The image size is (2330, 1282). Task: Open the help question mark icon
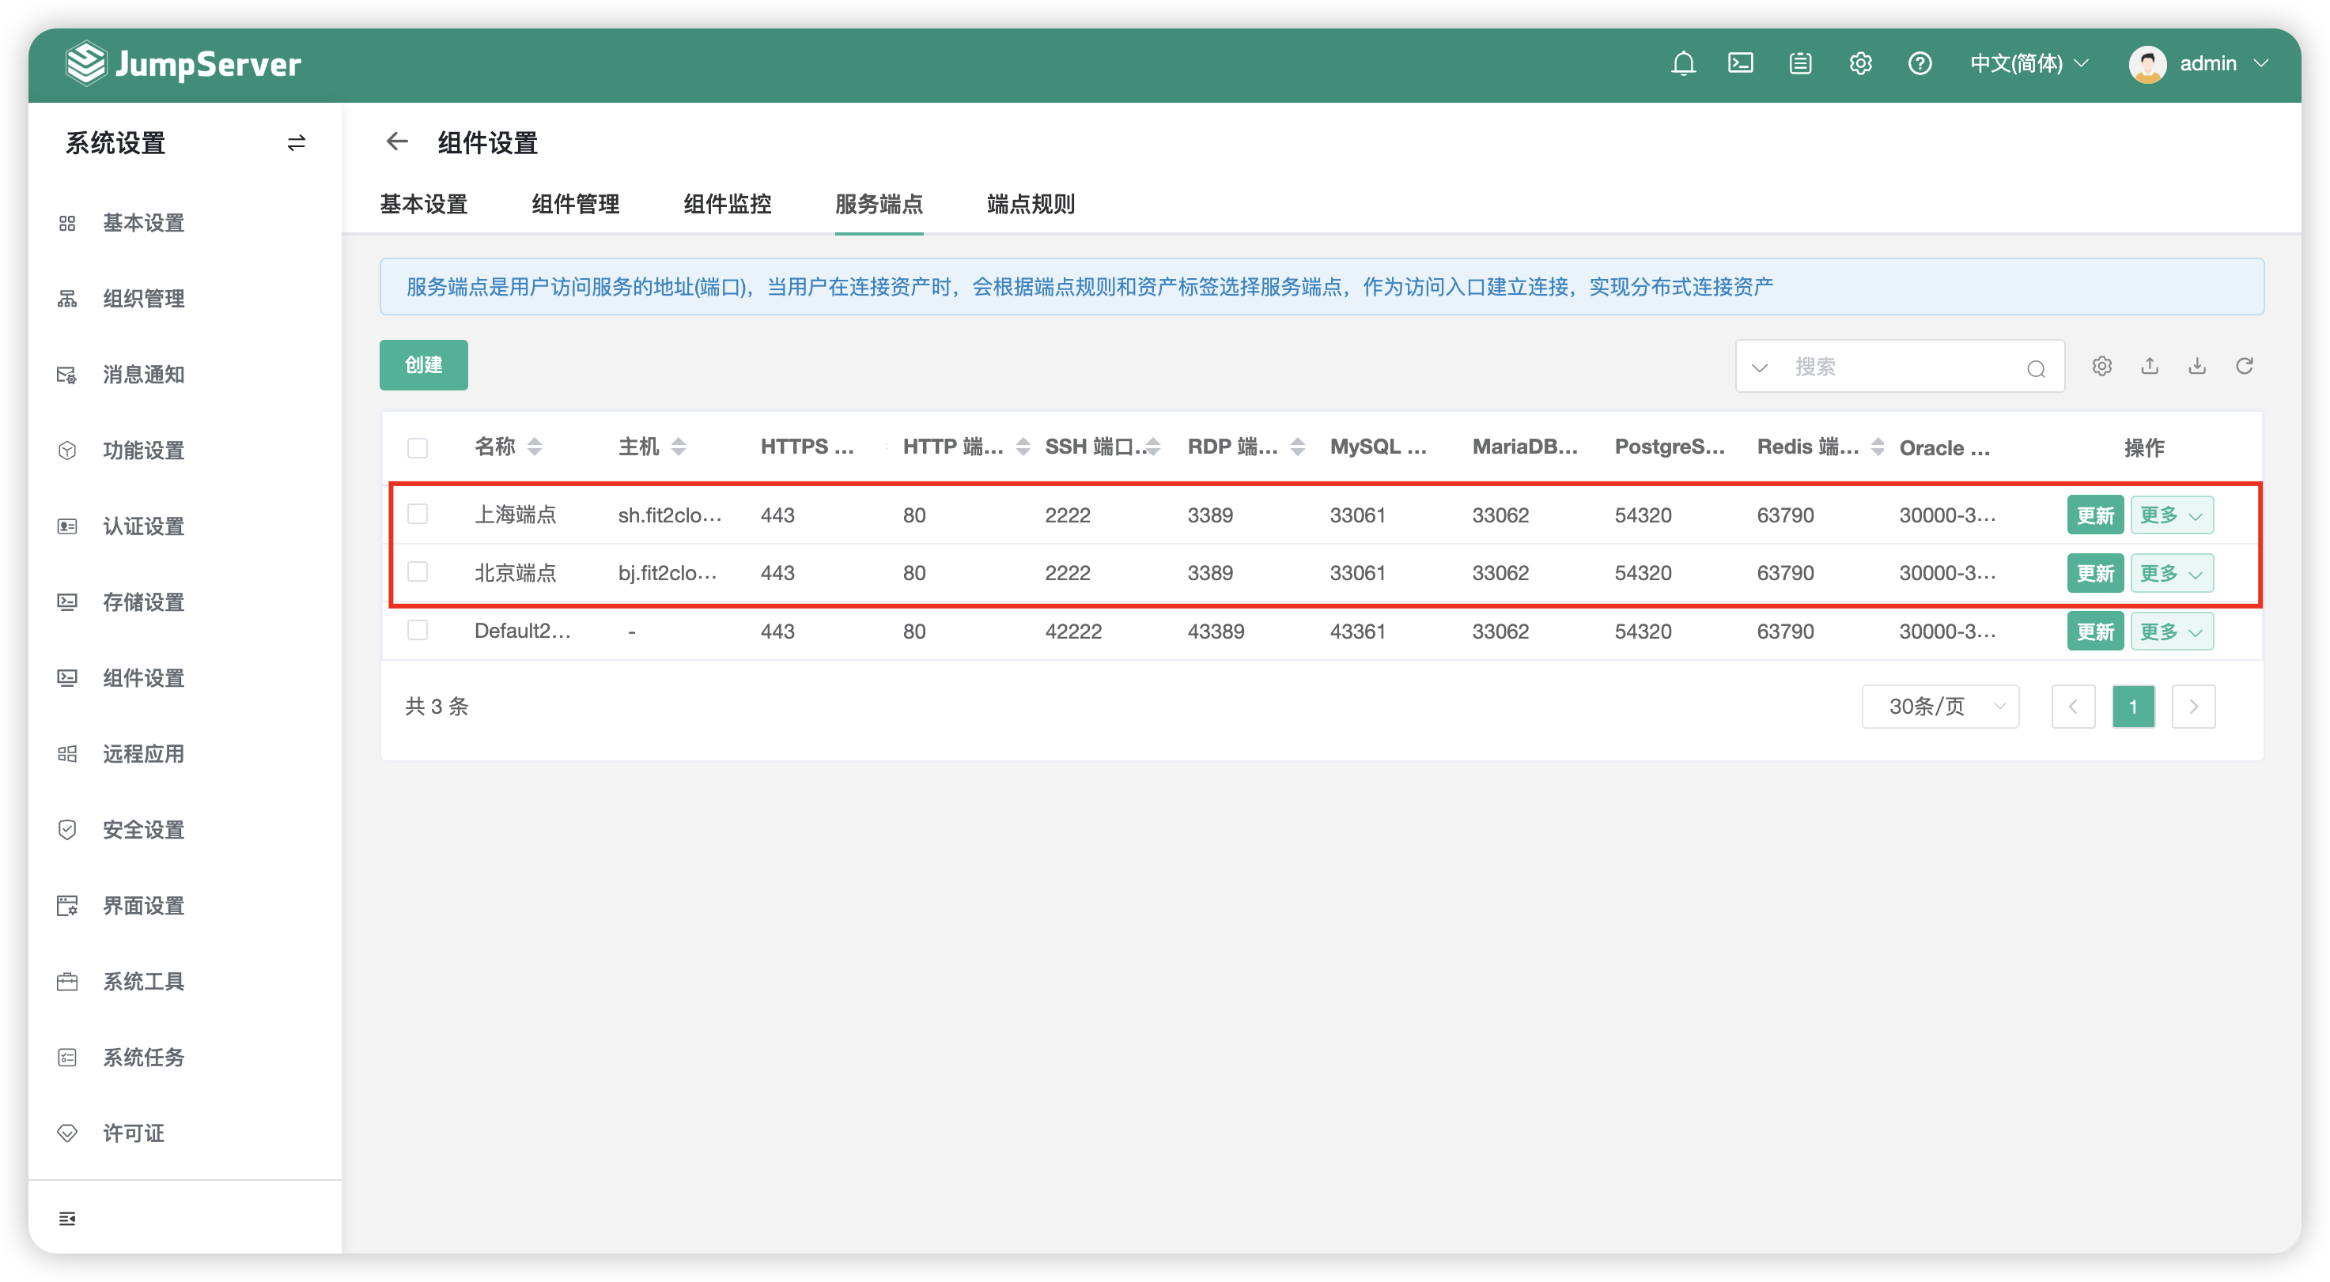[1920, 63]
